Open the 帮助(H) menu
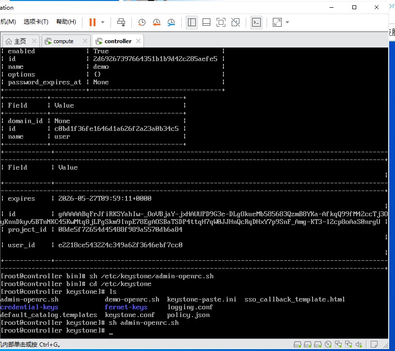 tap(66, 22)
